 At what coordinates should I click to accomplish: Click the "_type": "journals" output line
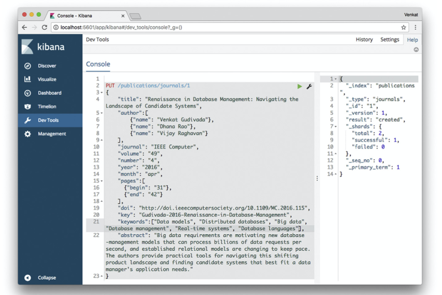coord(375,99)
